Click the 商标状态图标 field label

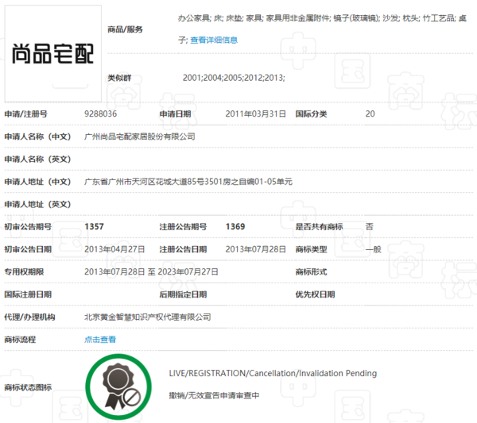point(28,387)
